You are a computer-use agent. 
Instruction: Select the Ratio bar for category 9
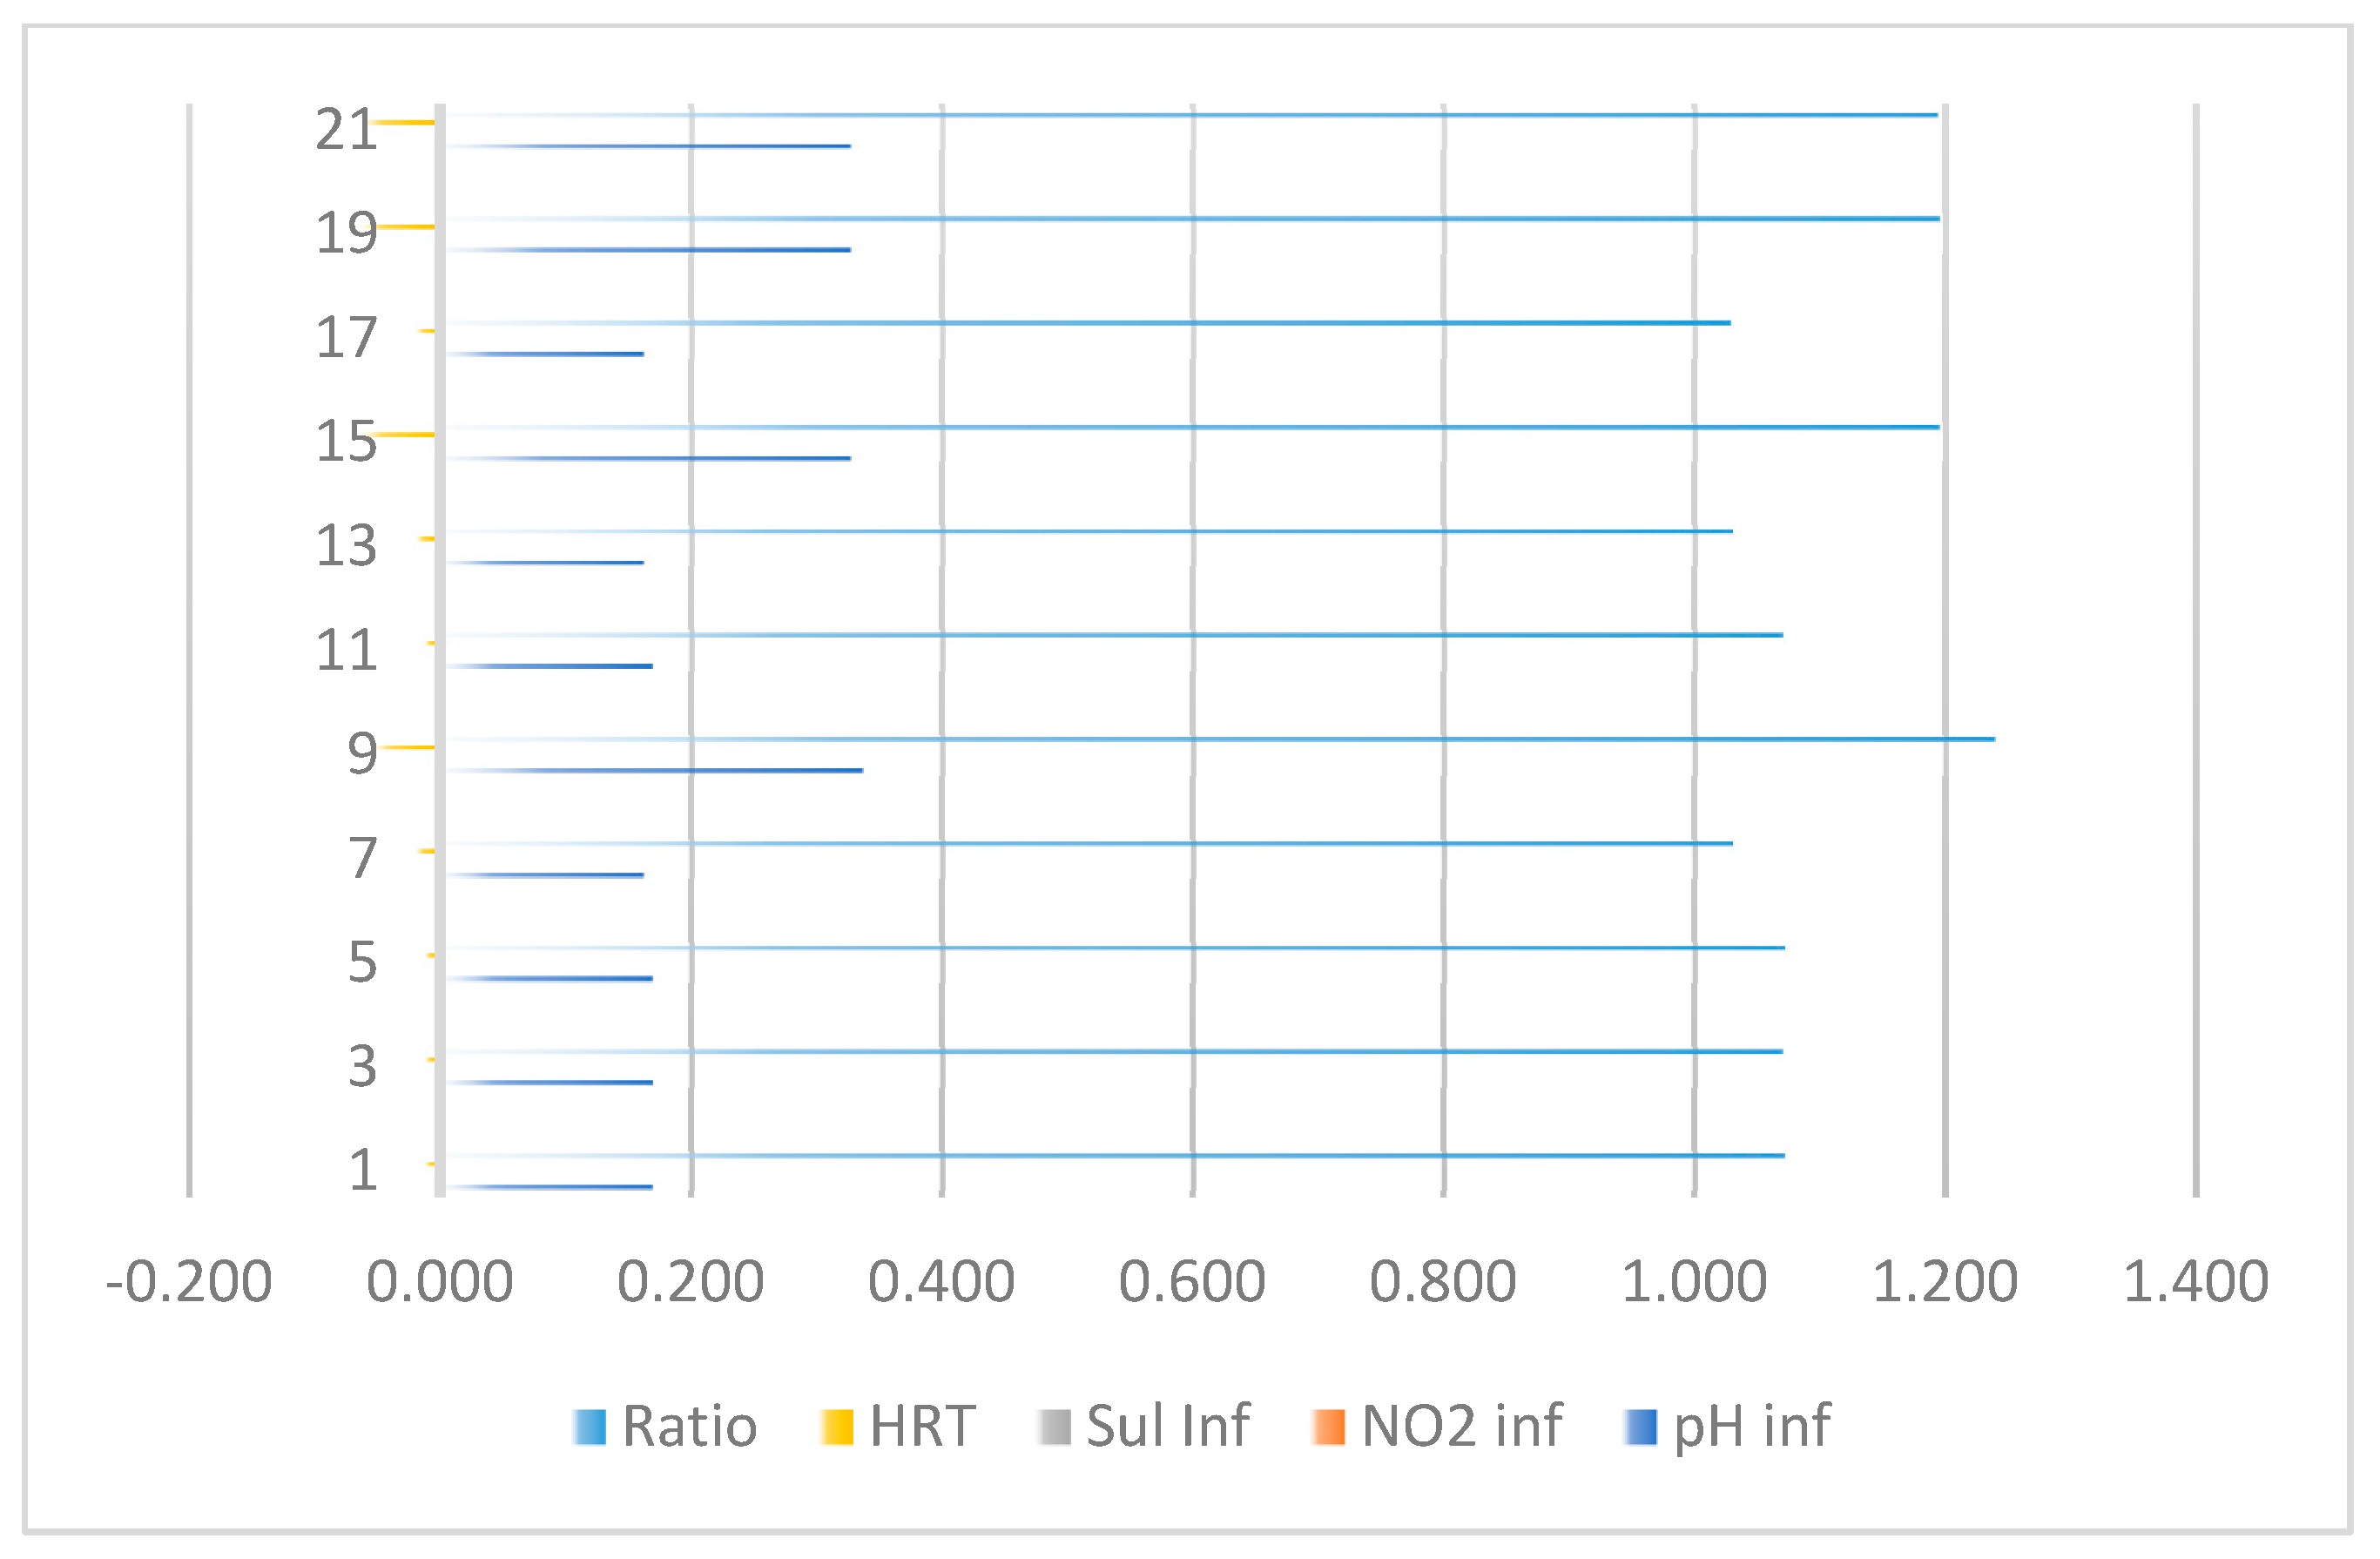[1220, 739]
